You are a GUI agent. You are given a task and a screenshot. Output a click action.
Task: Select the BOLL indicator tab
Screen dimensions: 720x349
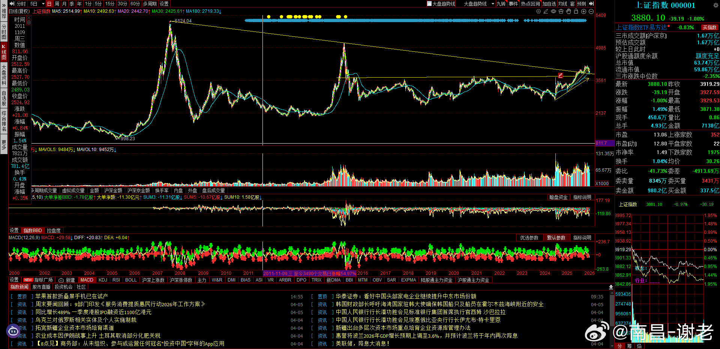131,280
